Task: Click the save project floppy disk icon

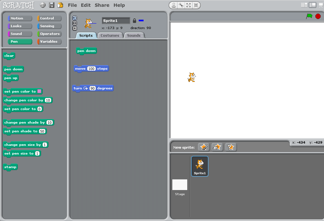Action: pyautogui.click(x=51, y=5)
